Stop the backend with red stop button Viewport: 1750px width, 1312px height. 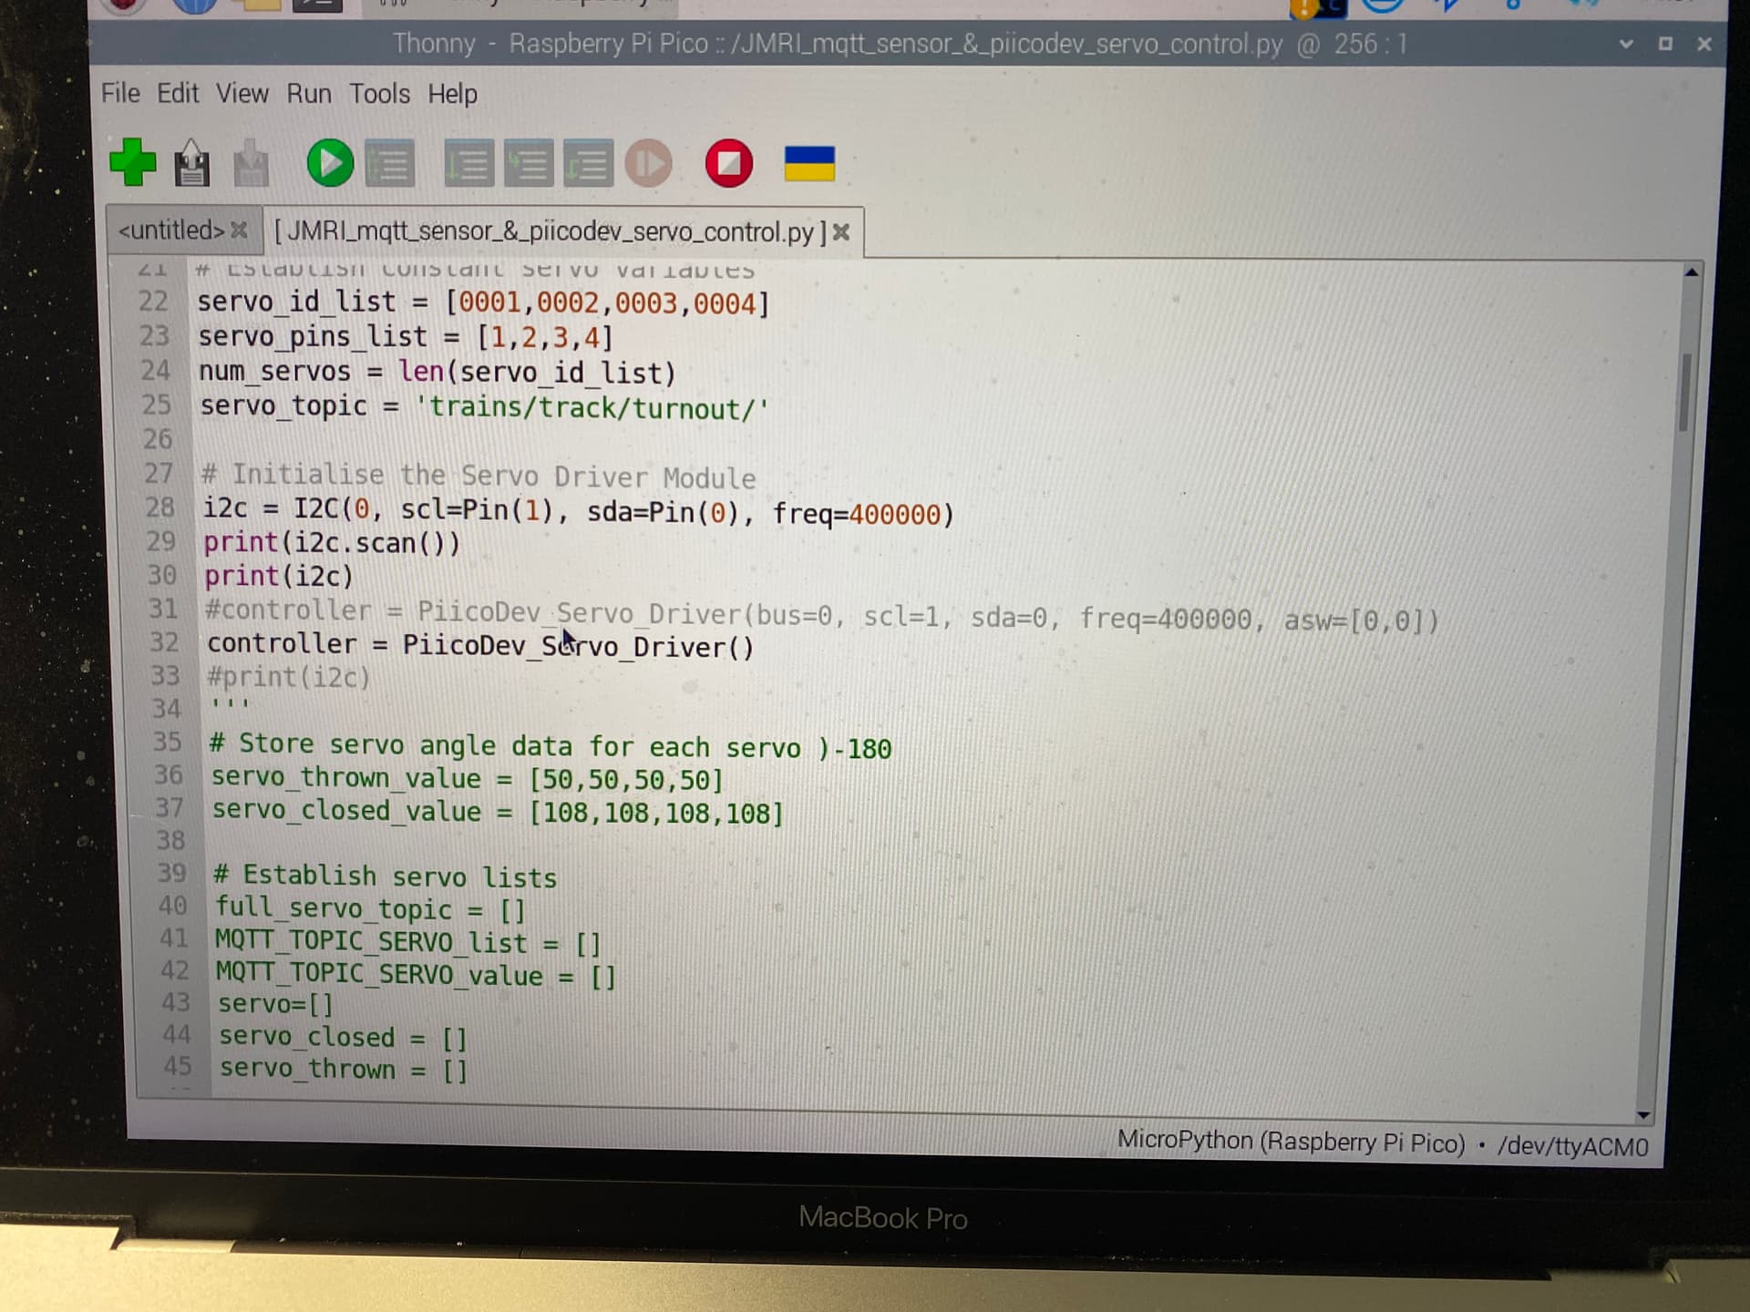728,164
